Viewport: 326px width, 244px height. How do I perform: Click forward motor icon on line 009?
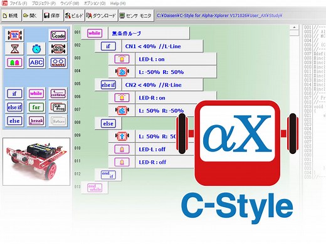coord(122,136)
